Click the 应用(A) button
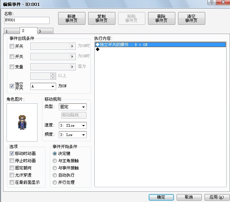The width and height of the screenshot is (230, 202). pyautogui.click(x=217, y=197)
